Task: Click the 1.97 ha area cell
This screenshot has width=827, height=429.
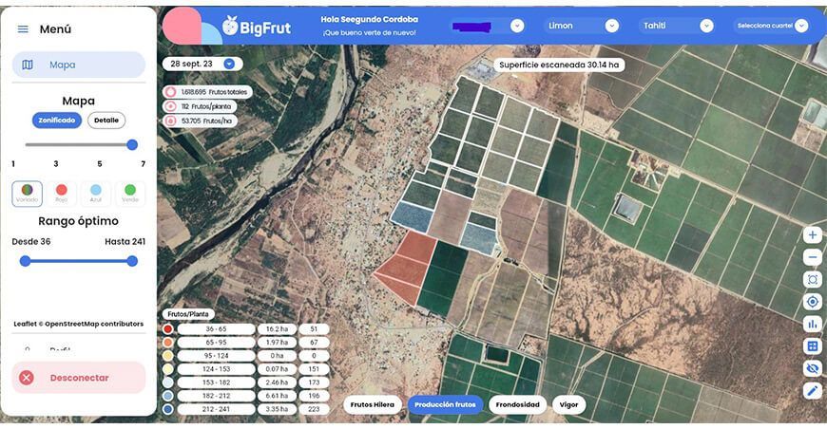Action: click(277, 342)
